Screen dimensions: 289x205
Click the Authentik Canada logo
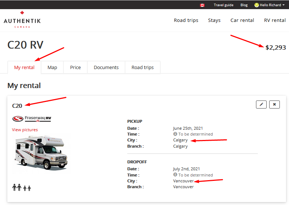22,19
